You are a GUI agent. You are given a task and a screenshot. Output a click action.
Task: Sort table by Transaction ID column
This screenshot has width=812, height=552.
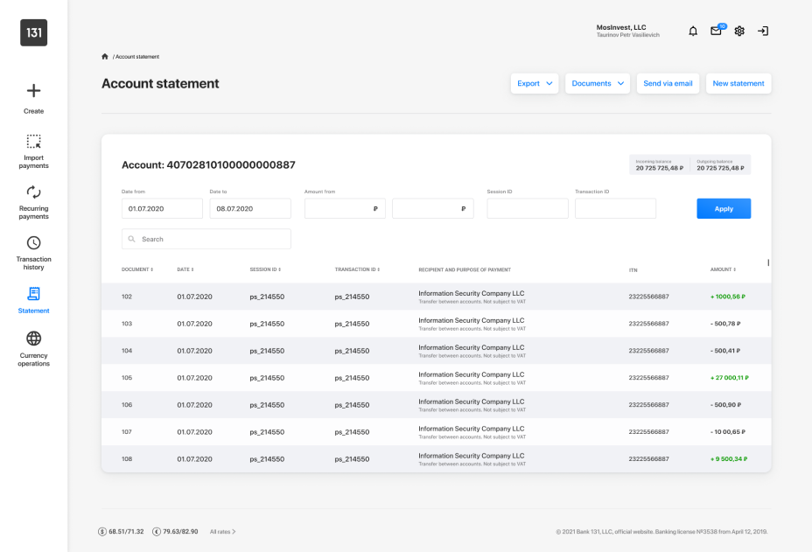pos(357,269)
